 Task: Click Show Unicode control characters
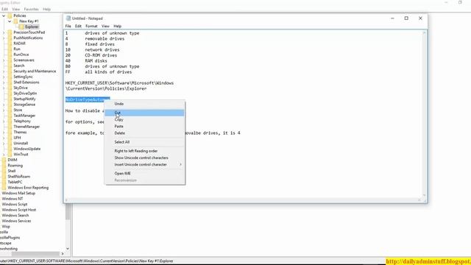pos(144,158)
